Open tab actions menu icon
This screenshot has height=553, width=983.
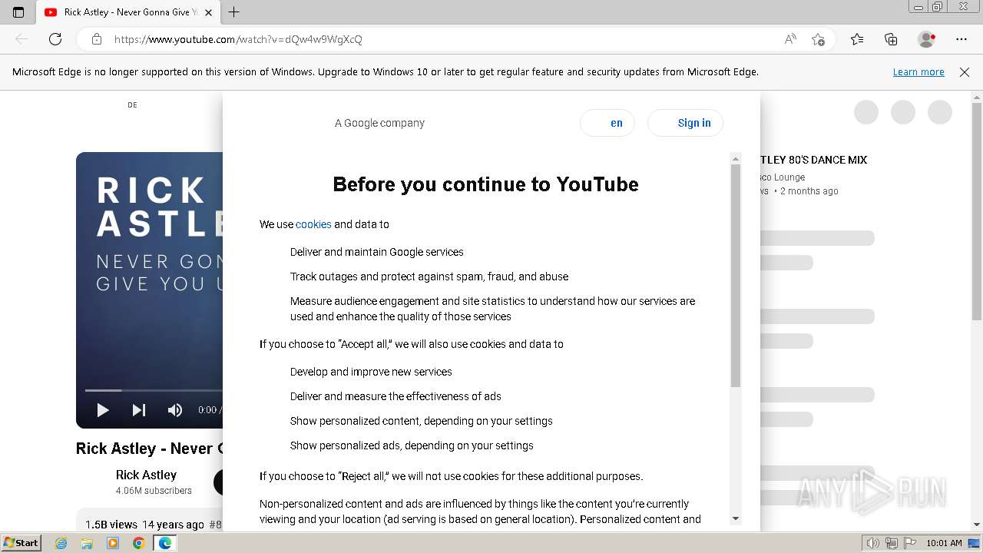[x=18, y=12]
